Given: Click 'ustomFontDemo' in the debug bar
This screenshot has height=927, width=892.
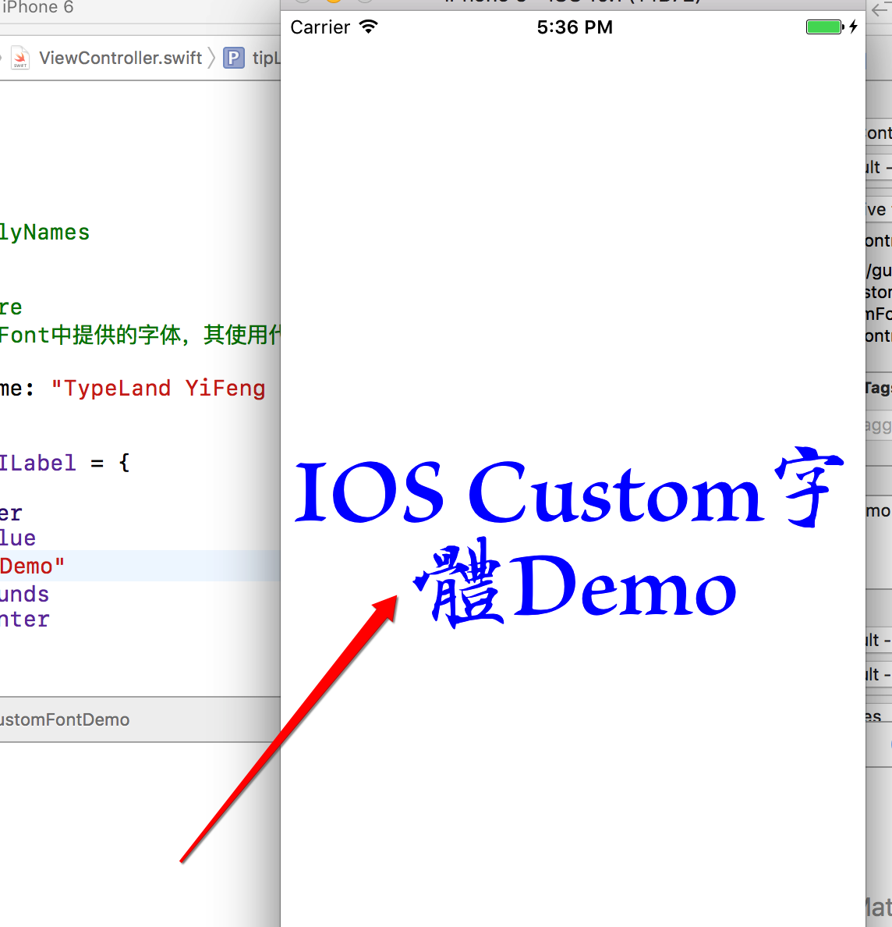Looking at the screenshot, I should [x=65, y=719].
